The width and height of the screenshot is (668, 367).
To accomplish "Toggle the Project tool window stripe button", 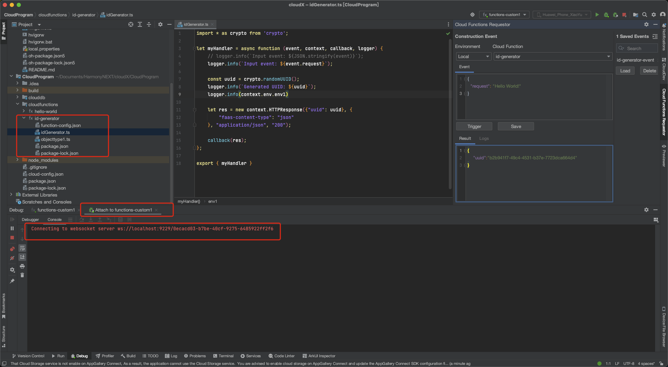I will point(3,31).
